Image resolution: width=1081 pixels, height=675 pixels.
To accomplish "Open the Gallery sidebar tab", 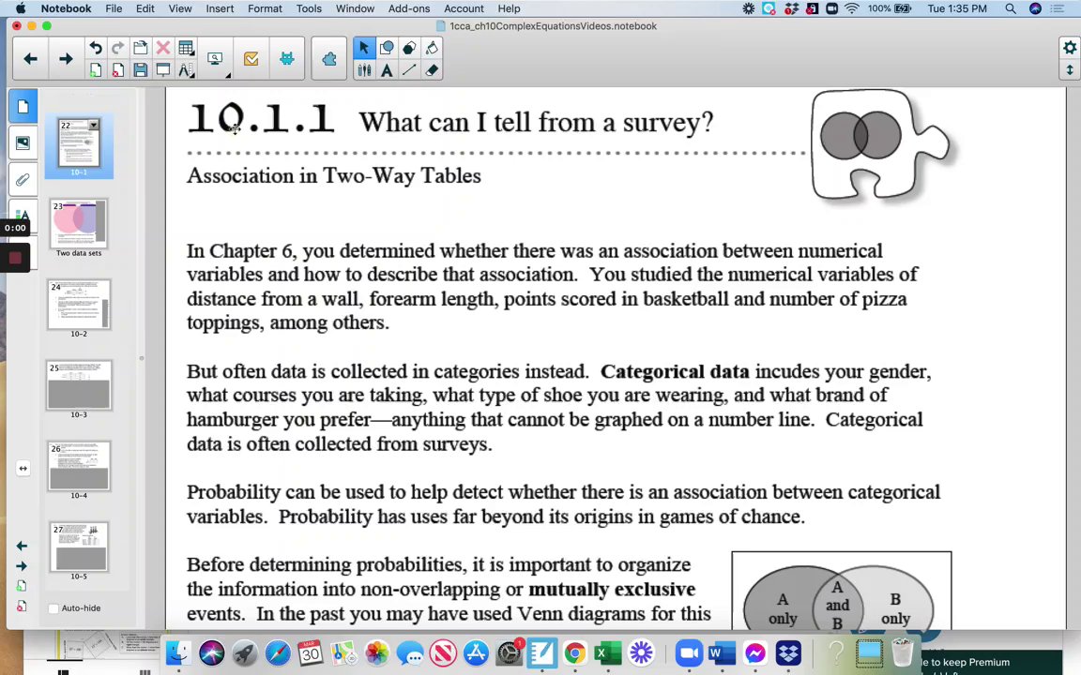I will point(23,142).
